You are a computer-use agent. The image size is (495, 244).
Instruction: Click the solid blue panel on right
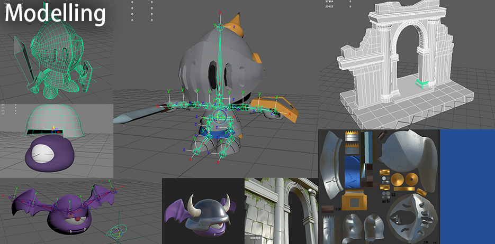[466, 186]
